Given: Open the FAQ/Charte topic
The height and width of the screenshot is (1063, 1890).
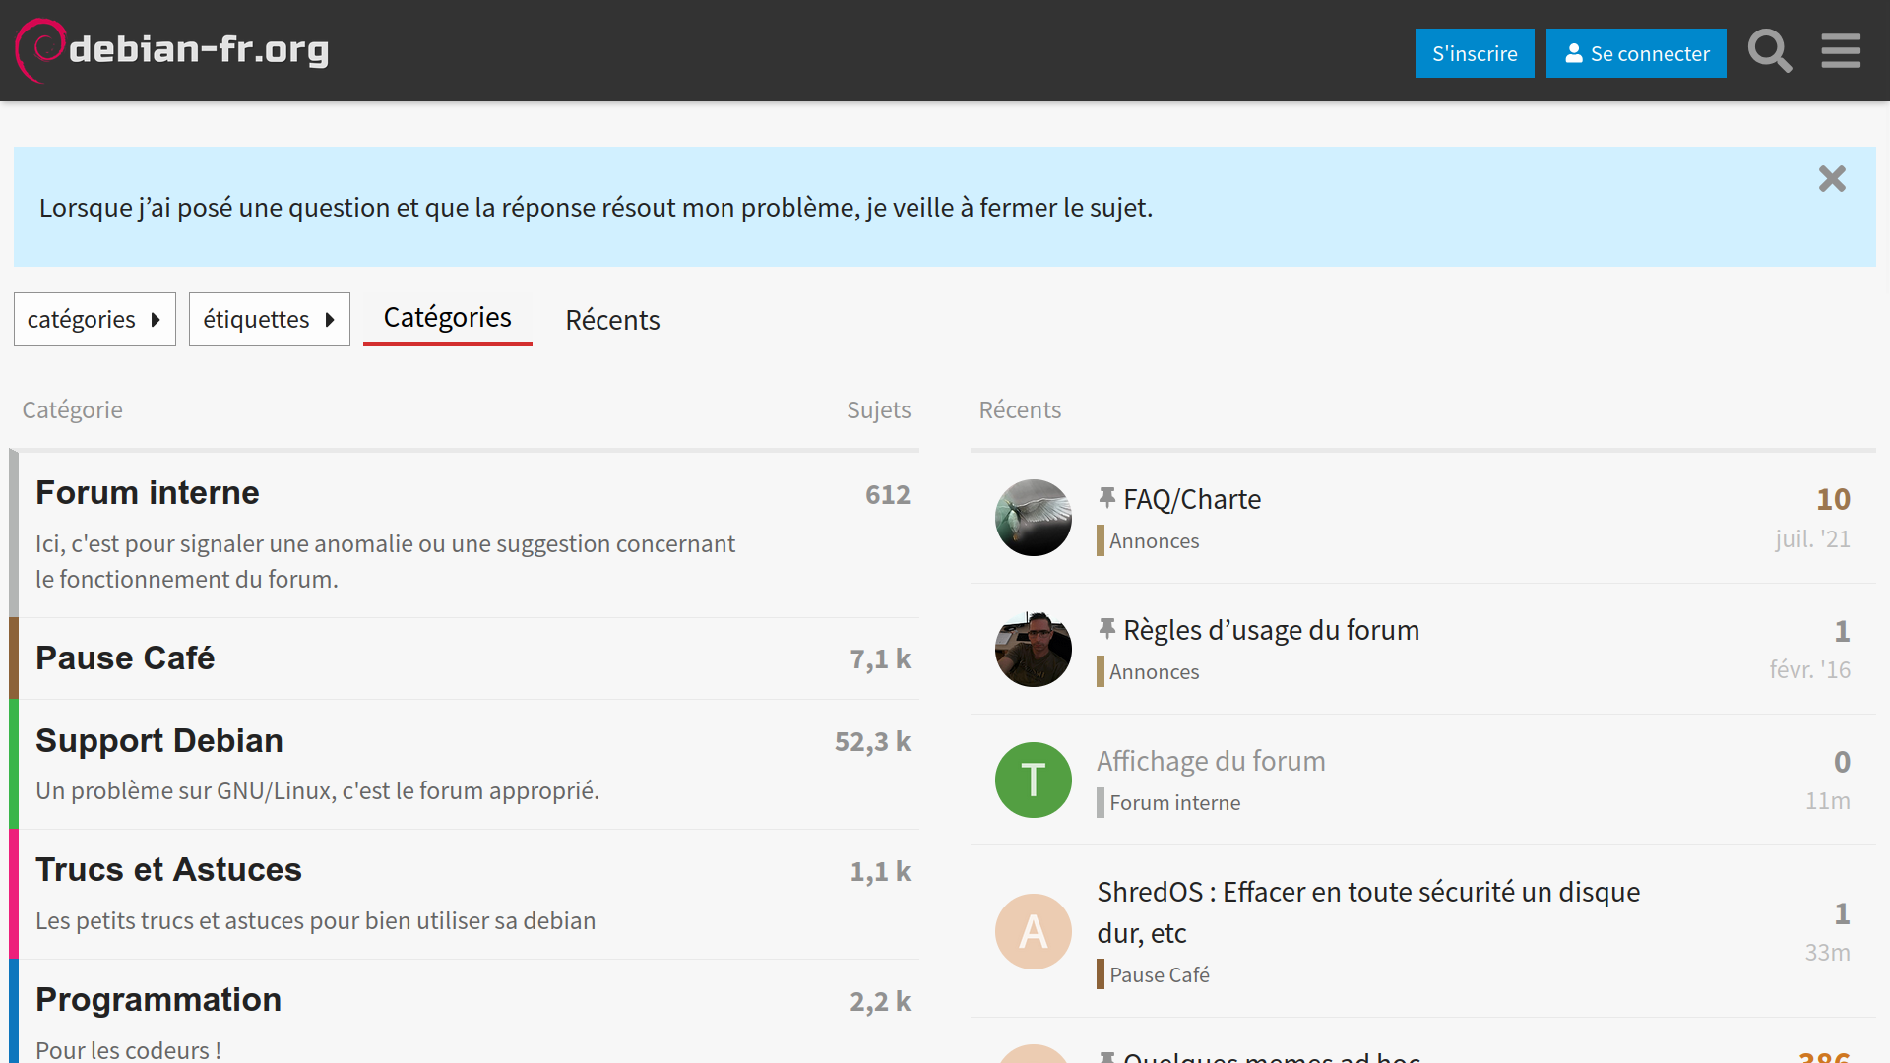Looking at the screenshot, I should (x=1192, y=499).
